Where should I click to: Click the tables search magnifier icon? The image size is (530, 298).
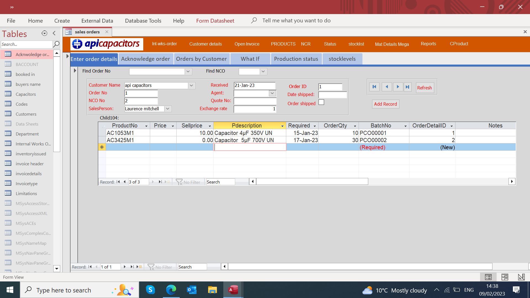[x=56, y=44]
